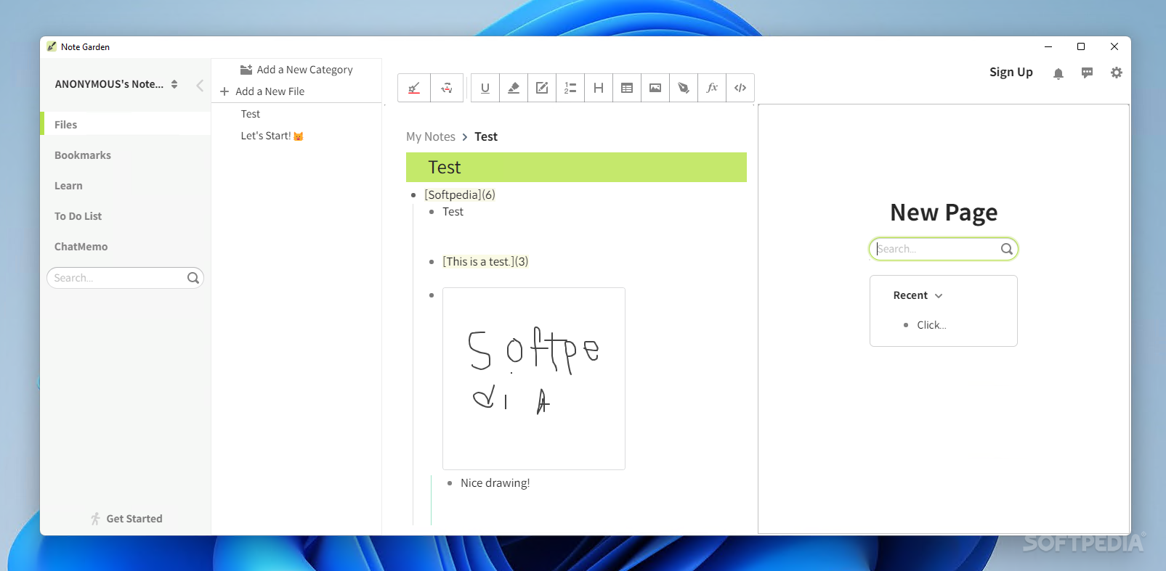The width and height of the screenshot is (1166, 571).
Task: Open notebook switcher up-down arrows
Action: pos(174,84)
